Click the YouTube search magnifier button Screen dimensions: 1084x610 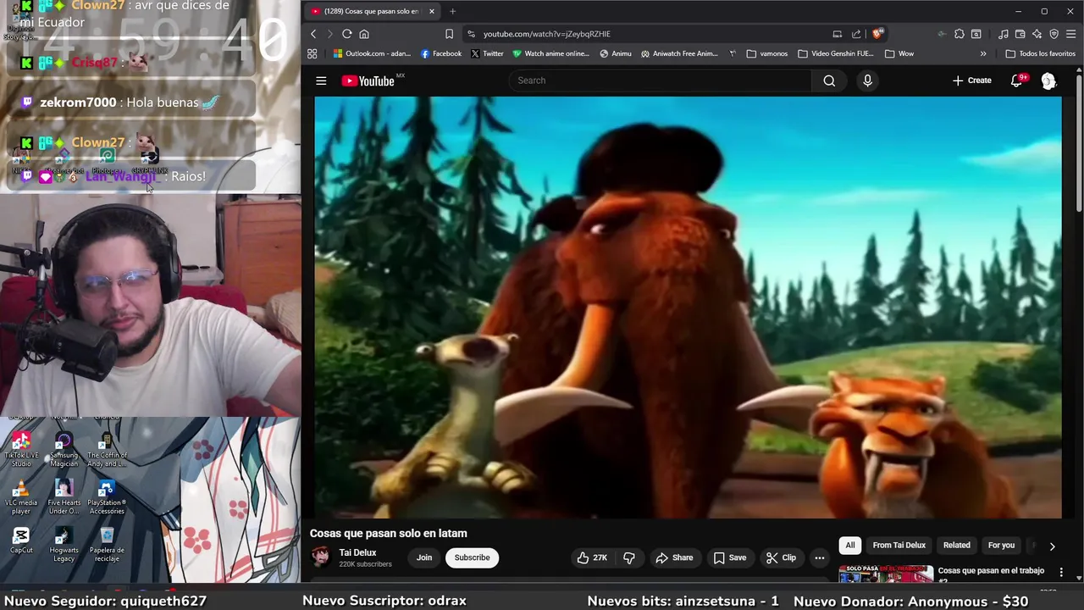[829, 80]
